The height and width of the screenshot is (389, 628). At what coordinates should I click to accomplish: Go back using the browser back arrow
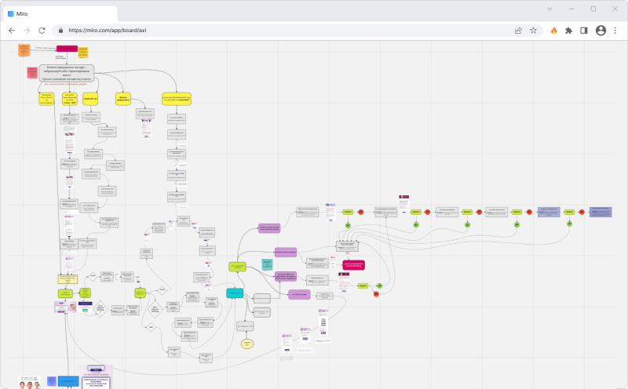[x=12, y=31]
